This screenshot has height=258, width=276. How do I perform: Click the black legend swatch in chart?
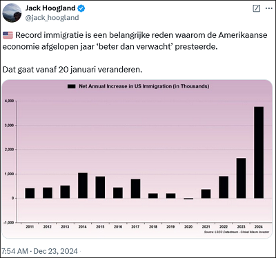[x=72, y=86]
